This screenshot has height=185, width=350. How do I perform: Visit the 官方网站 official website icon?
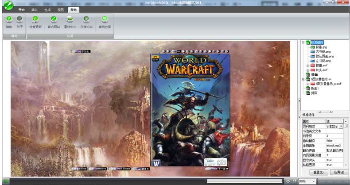coord(54,19)
